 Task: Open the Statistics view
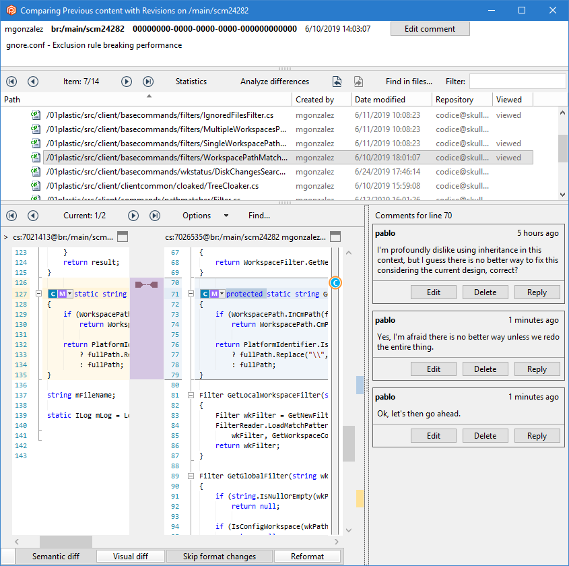[191, 81]
